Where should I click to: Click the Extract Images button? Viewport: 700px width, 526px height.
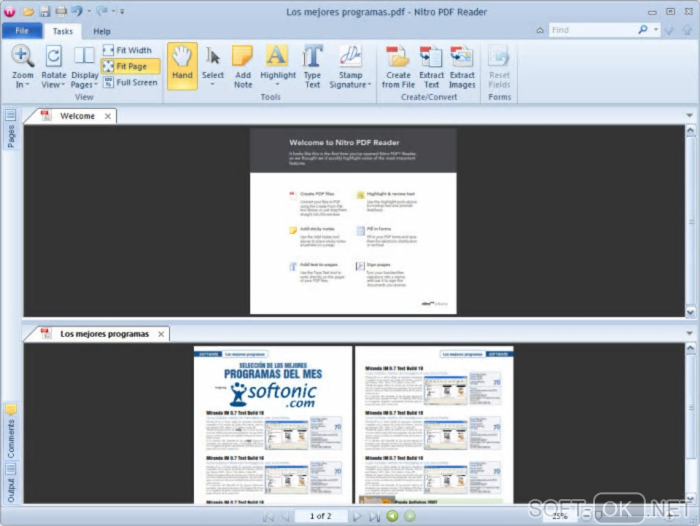(x=462, y=67)
